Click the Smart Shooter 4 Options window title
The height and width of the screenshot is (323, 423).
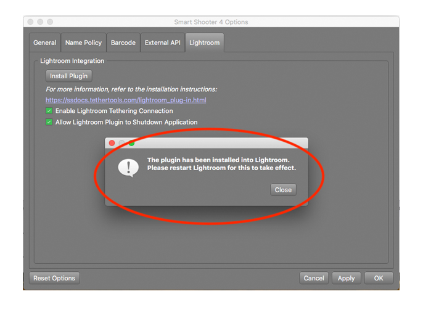211,22
